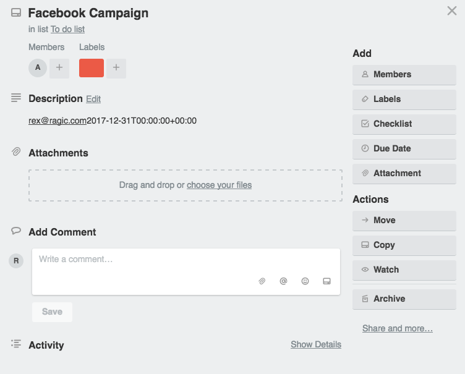Click the Attachments paperclip icon
The width and height of the screenshot is (465, 374).
coord(16,152)
